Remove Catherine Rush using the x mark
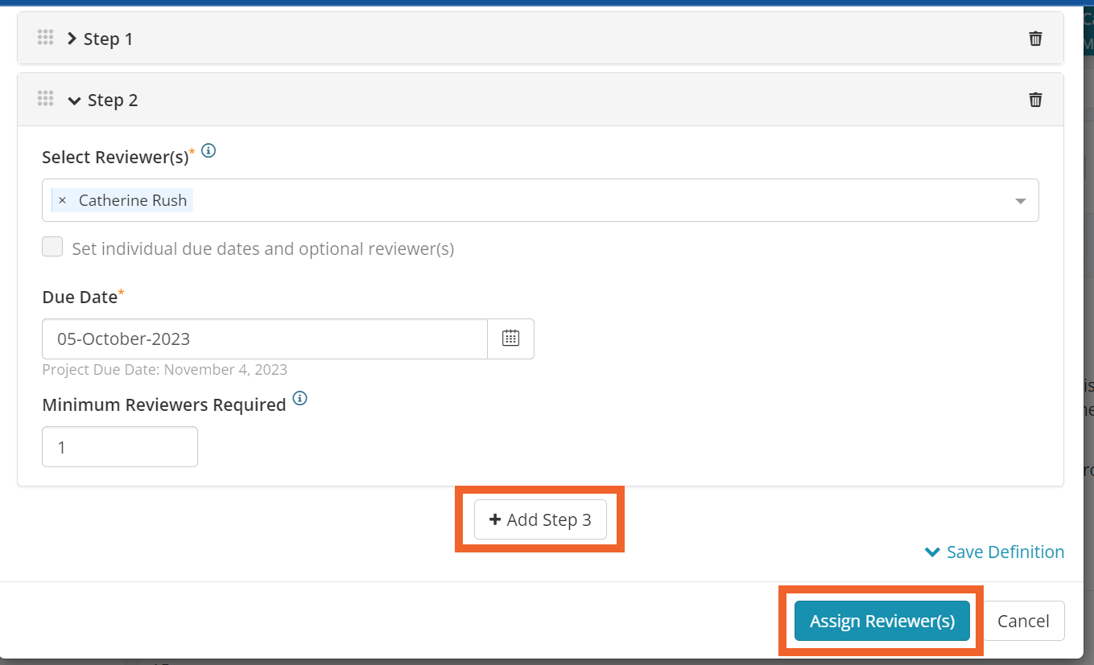 (62, 200)
